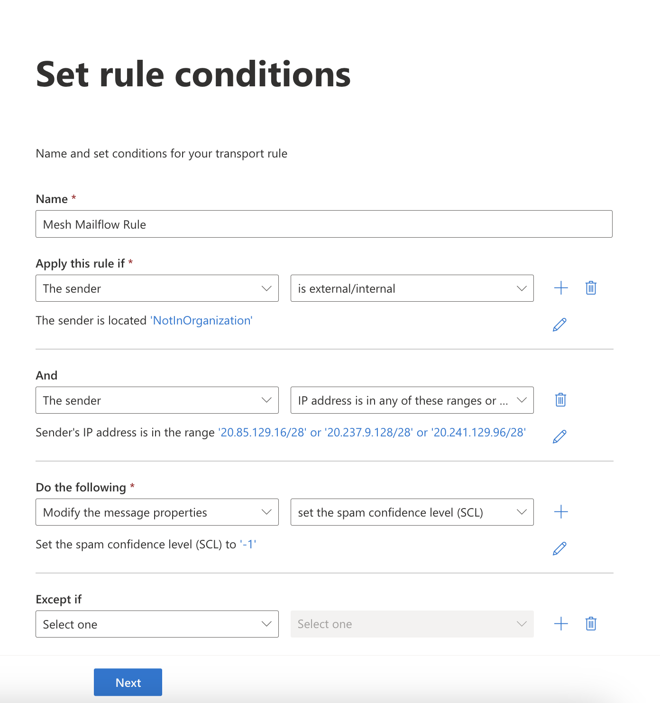This screenshot has height=703, width=660.
Task: Open the 'Modify the message properties' dropdown
Action: point(157,512)
